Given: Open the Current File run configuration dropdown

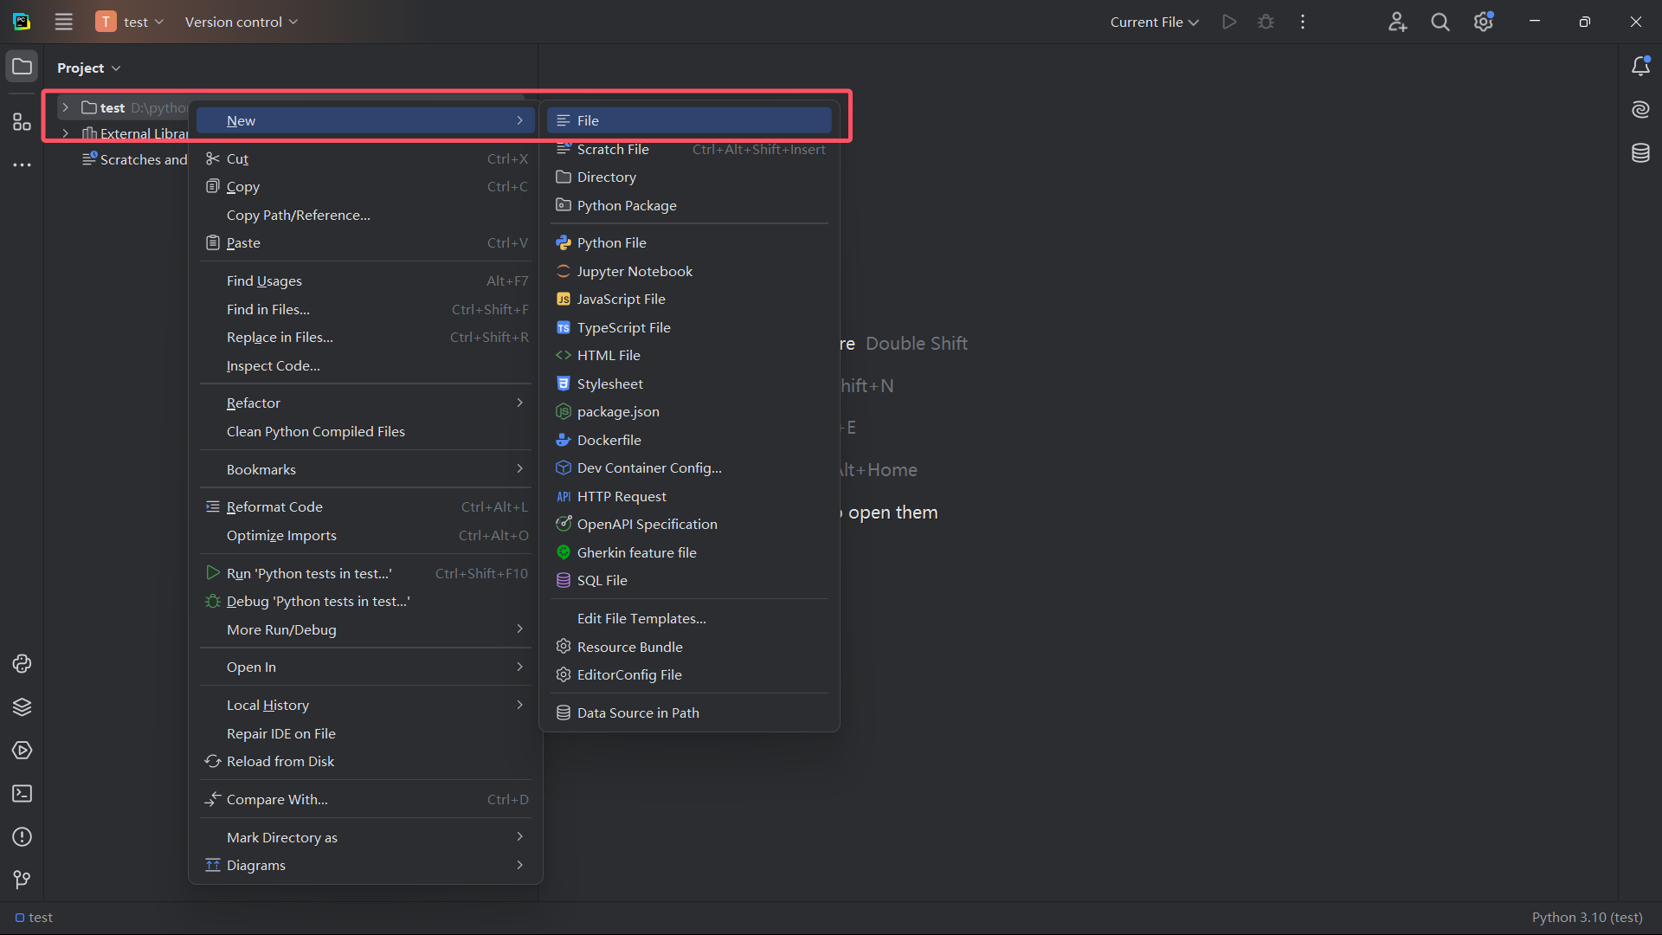Looking at the screenshot, I should (x=1154, y=23).
